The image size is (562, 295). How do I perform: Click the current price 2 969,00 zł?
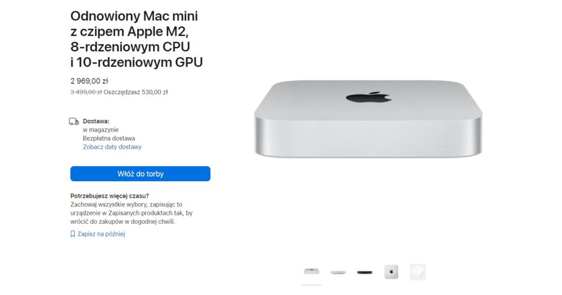(x=89, y=81)
